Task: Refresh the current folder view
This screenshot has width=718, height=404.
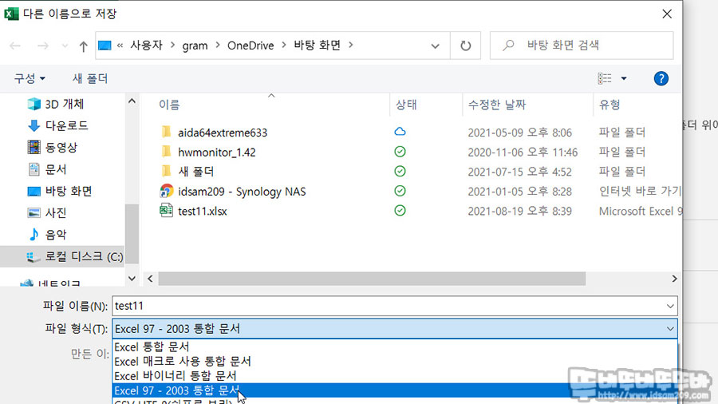Action: (465, 46)
